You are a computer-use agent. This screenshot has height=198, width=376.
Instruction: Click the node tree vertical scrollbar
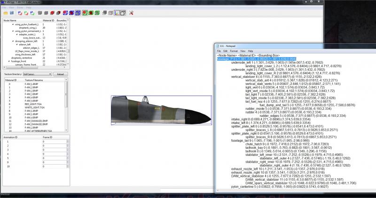[x=68, y=43]
